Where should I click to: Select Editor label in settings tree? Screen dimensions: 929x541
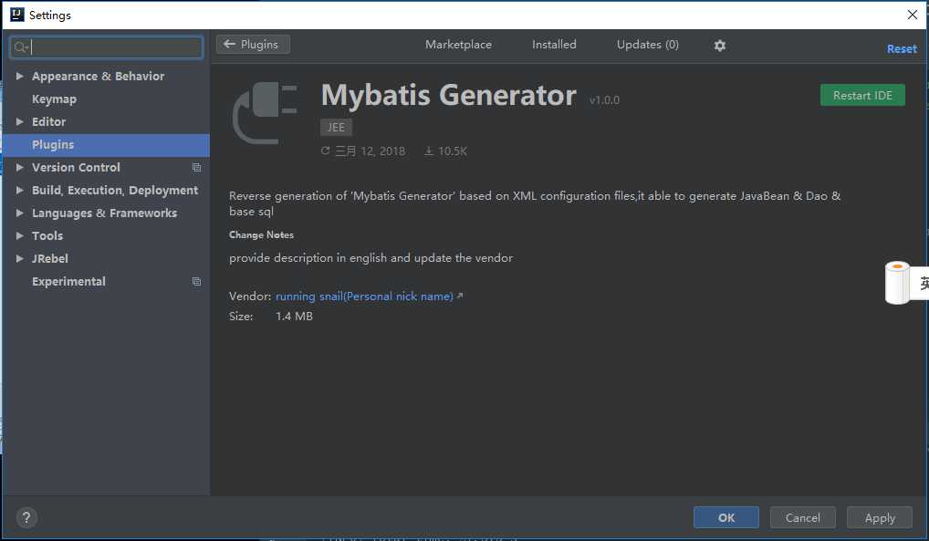[x=48, y=121]
